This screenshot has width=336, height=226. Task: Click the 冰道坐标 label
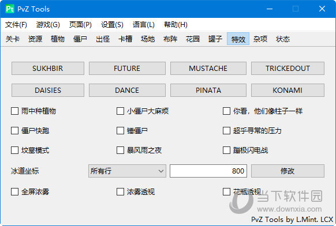(25, 171)
